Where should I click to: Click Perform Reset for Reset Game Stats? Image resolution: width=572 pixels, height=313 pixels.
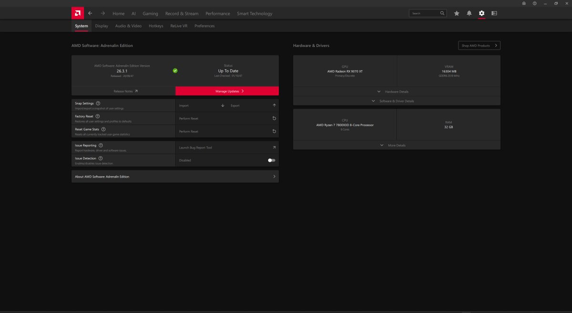pyautogui.click(x=188, y=131)
